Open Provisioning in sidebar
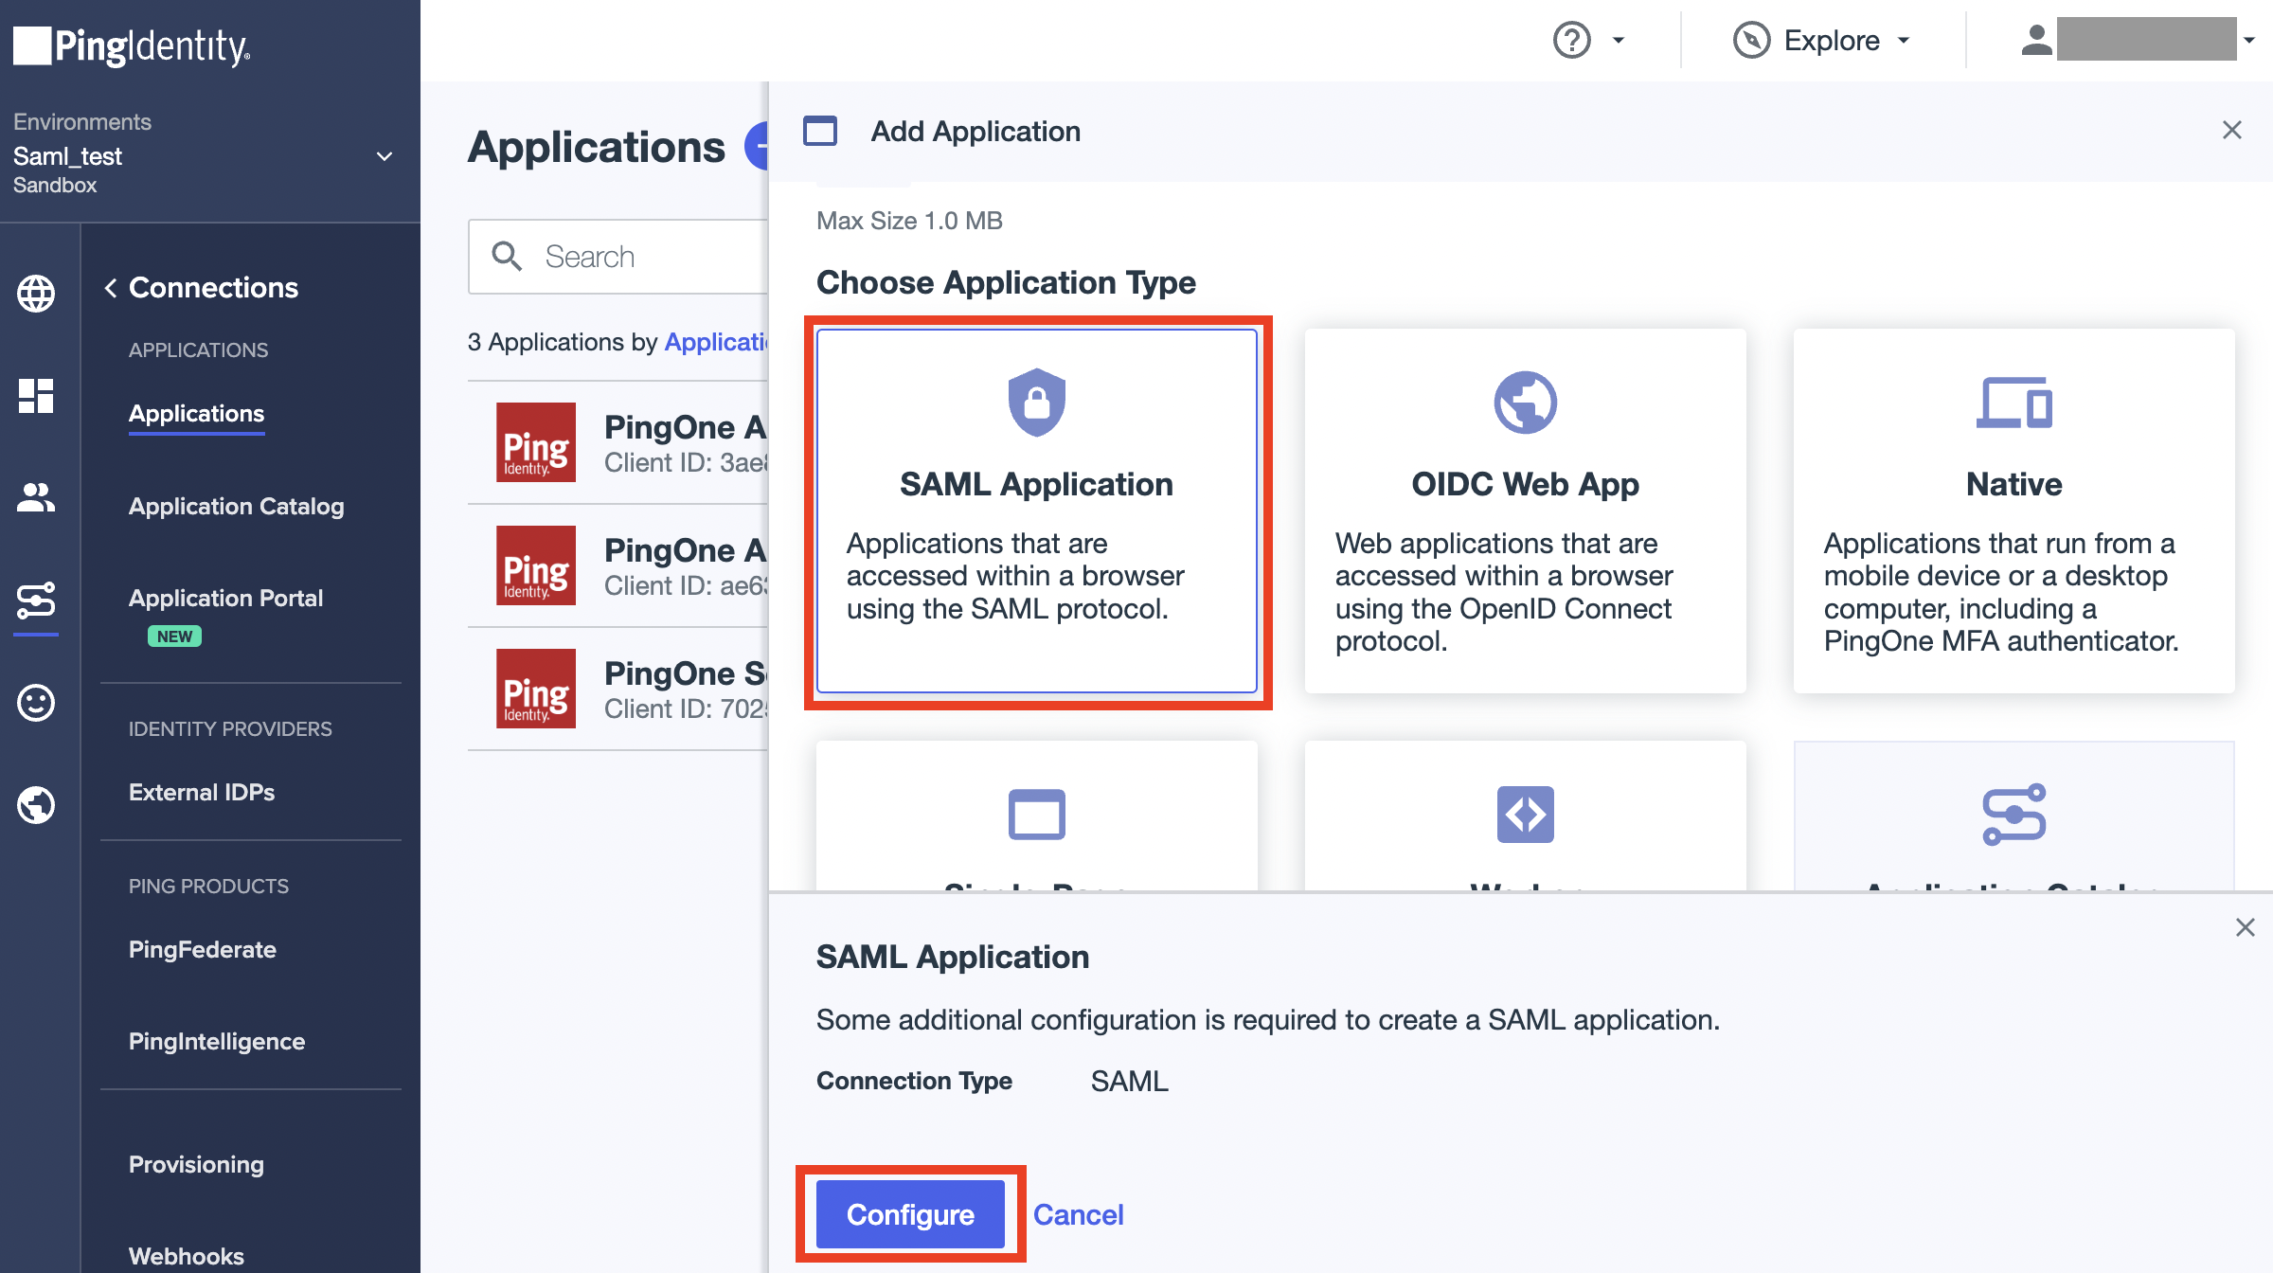Screen dimensions: 2273x1273 pyautogui.click(x=197, y=1165)
